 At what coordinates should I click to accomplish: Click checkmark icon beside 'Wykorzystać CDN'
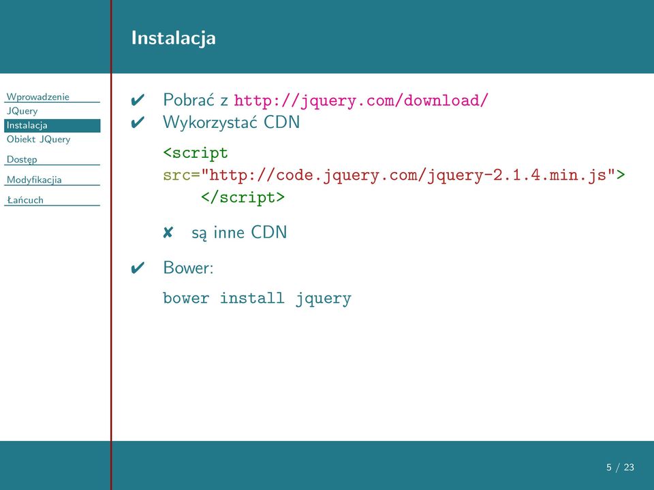(x=138, y=122)
